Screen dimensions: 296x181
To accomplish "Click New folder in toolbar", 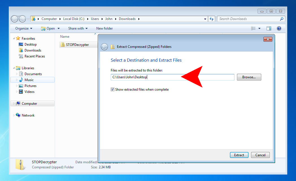I will coord(105,28).
